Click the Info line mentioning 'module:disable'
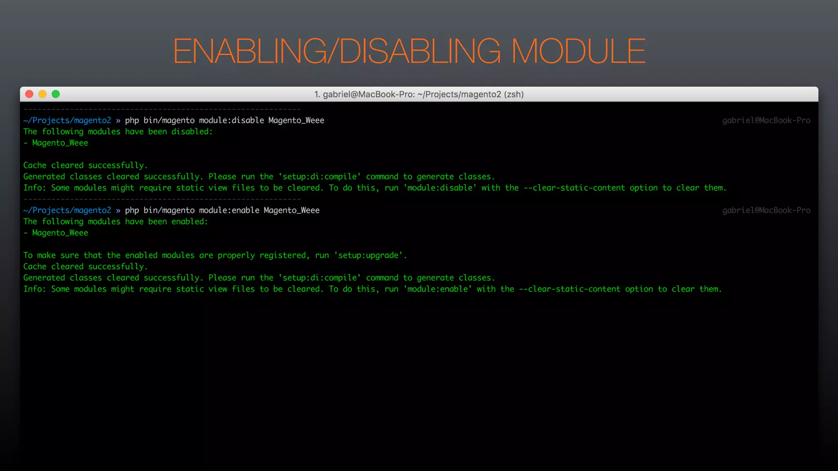Screen dimensions: 838x471 375,188
